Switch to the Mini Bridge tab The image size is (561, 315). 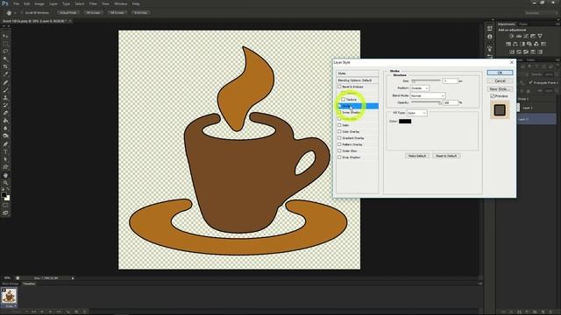pos(11,283)
